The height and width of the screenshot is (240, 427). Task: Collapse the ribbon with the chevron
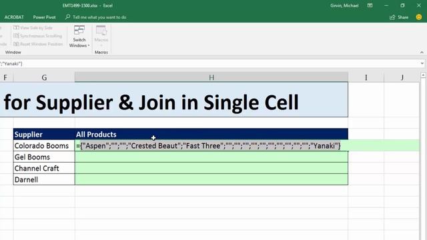pos(422,52)
